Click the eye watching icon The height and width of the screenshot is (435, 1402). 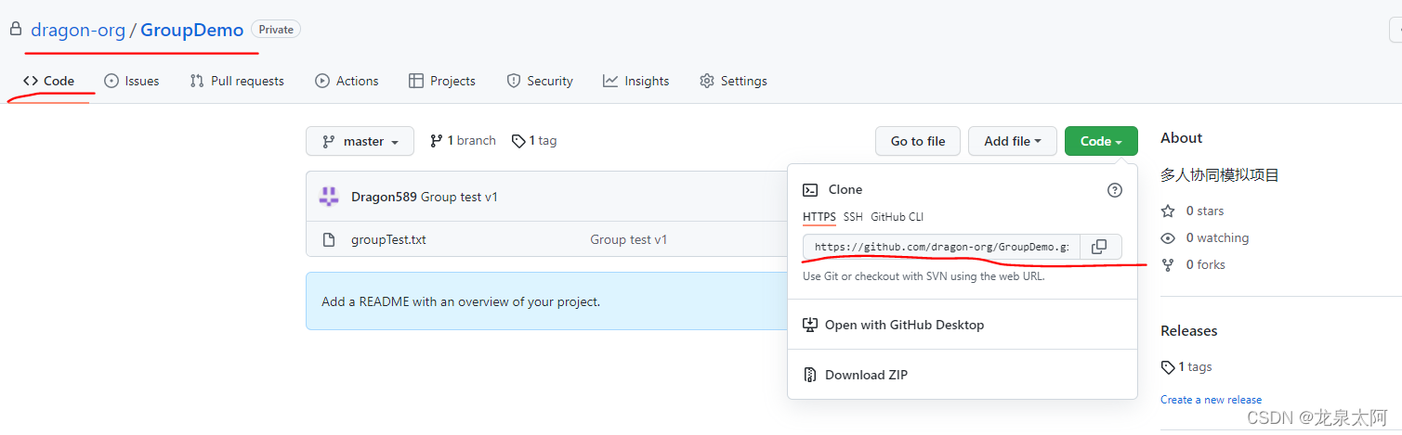coord(1168,237)
